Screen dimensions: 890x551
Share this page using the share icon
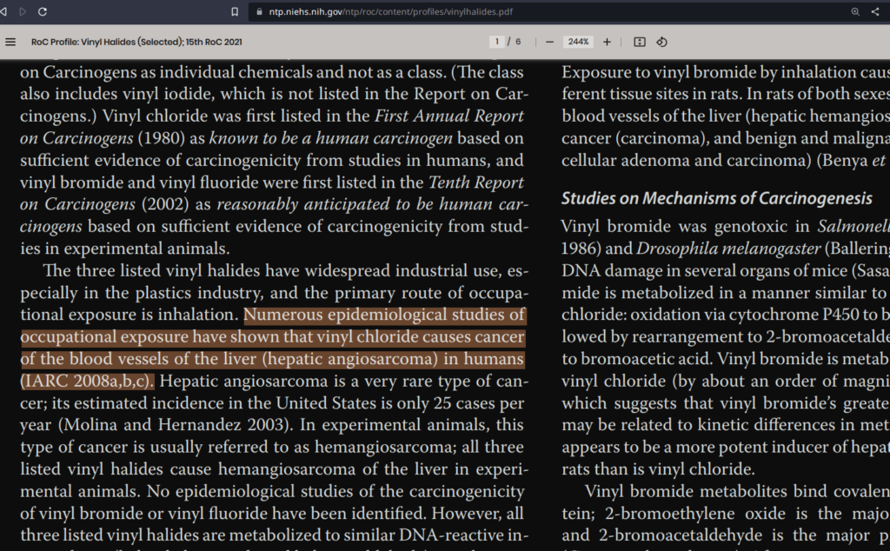(875, 11)
